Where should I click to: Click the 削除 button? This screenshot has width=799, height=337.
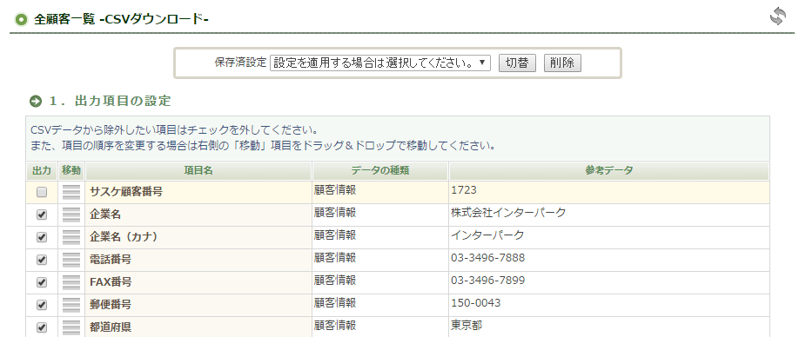(562, 63)
